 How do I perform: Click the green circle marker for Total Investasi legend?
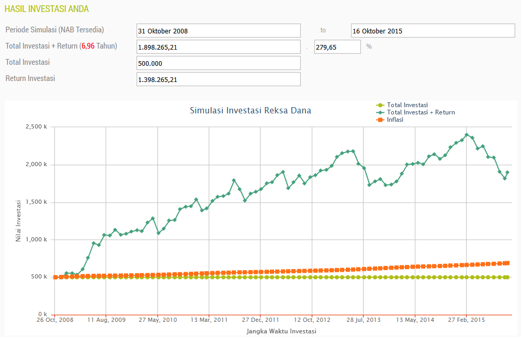point(380,105)
